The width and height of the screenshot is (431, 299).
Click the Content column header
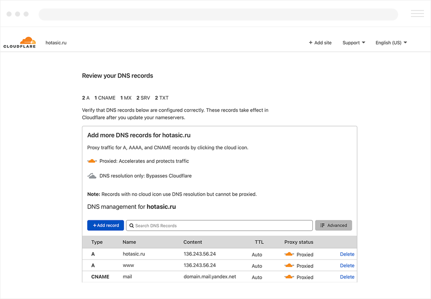tap(192, 242)
